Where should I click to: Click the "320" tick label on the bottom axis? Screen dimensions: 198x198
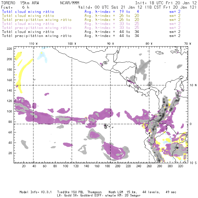pos(180,166)
